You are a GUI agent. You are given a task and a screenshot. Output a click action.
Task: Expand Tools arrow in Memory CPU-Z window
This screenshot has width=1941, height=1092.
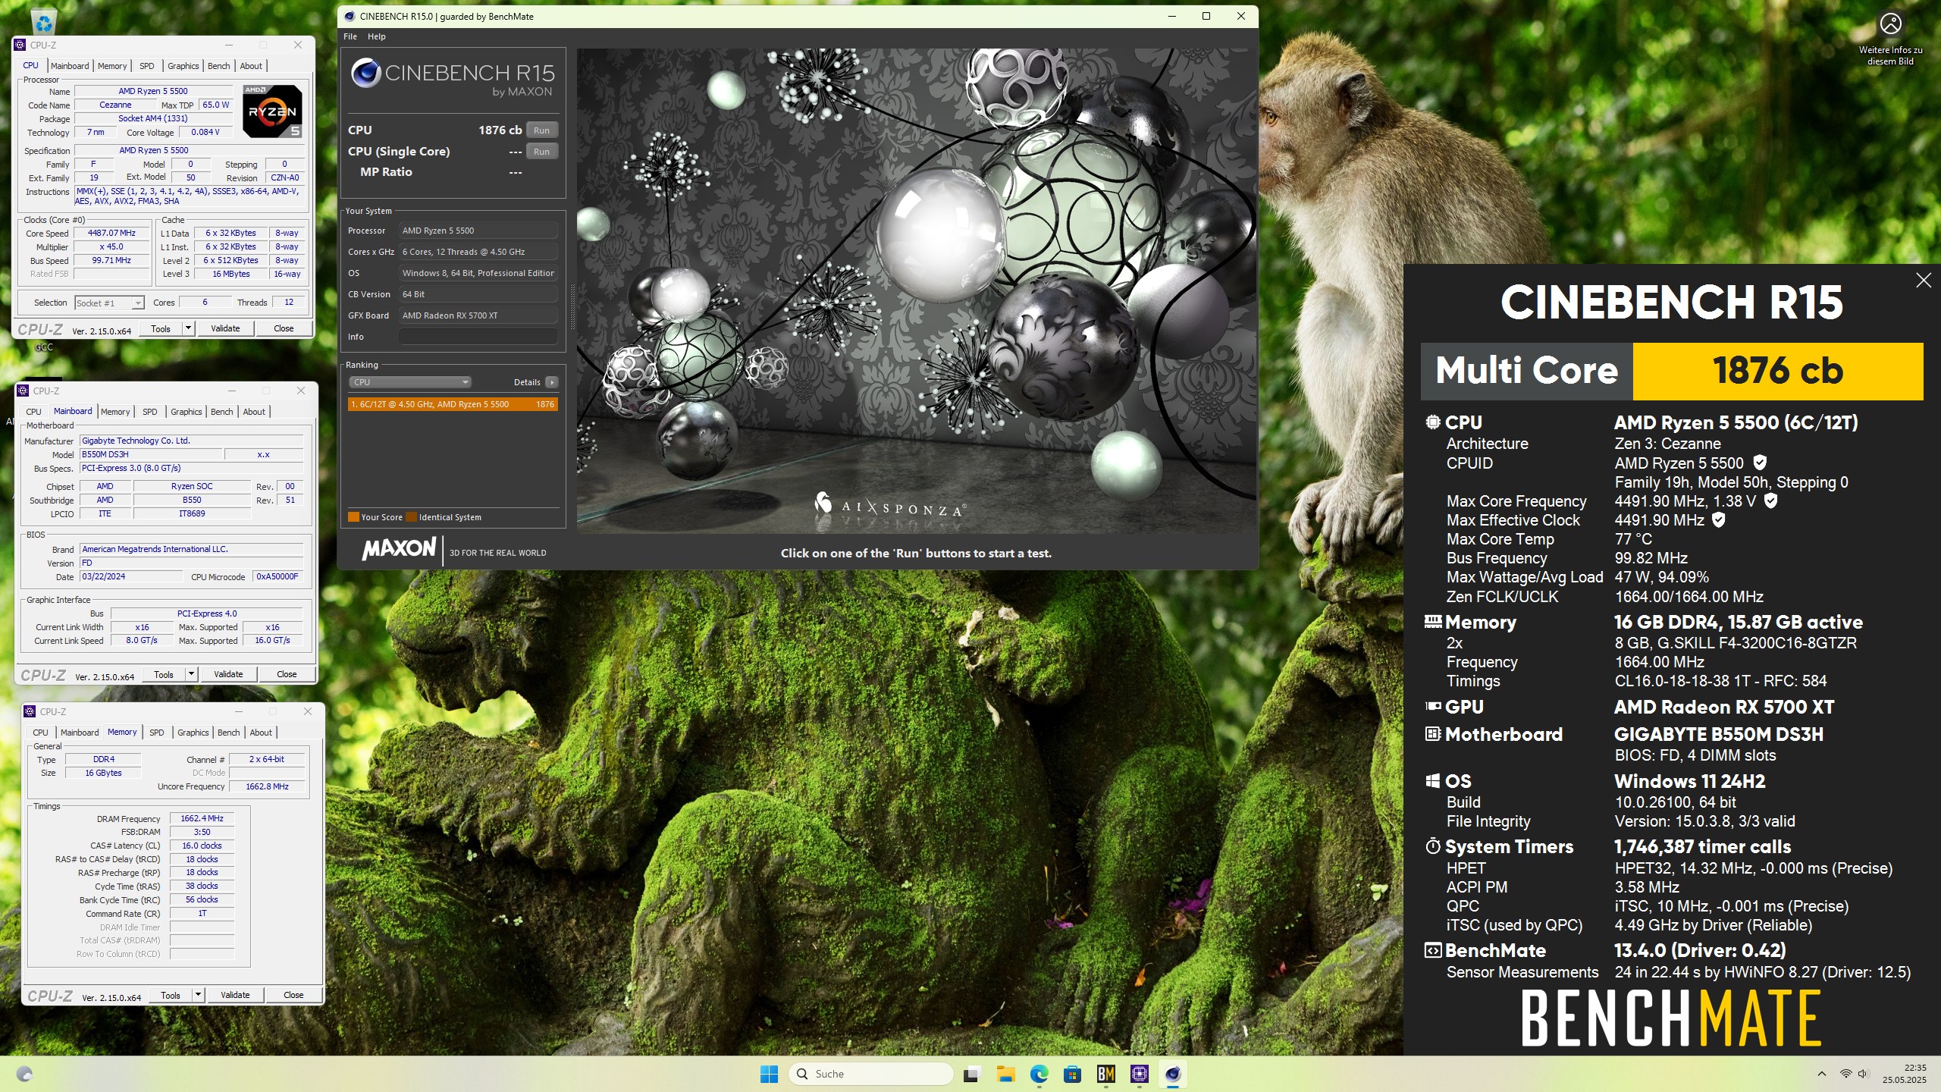click(198, 995)
